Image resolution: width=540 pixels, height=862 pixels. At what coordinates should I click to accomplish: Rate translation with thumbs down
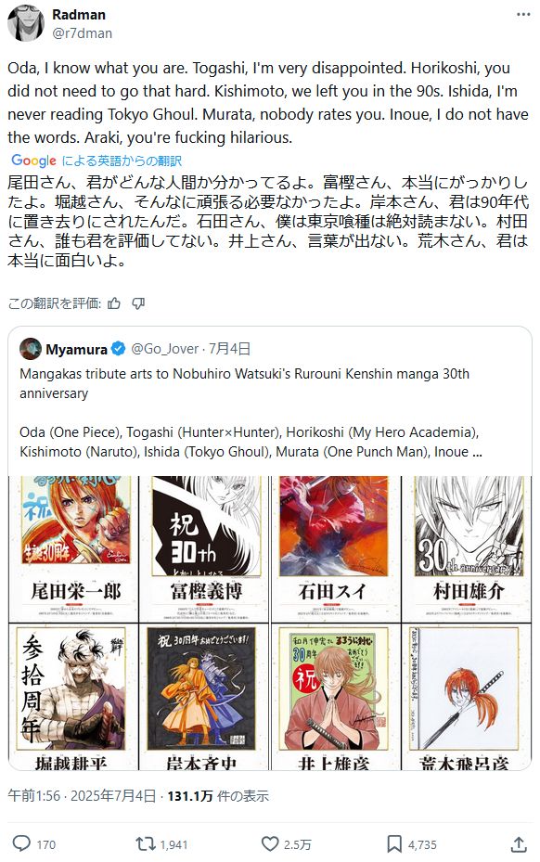click(138, 303)
